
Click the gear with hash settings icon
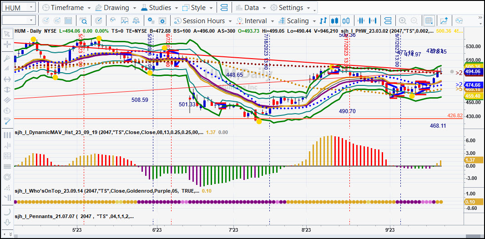[151, 21]
